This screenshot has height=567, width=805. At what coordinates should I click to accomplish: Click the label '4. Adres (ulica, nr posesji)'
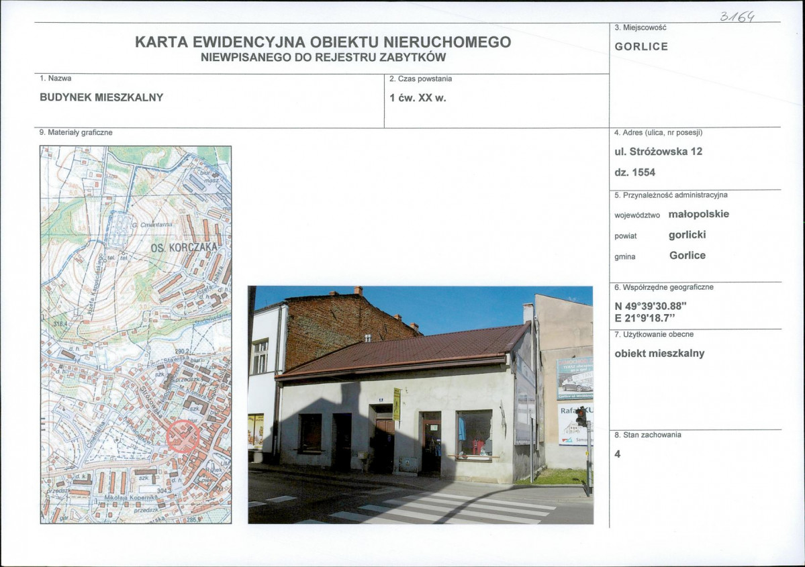click(658, 132)
